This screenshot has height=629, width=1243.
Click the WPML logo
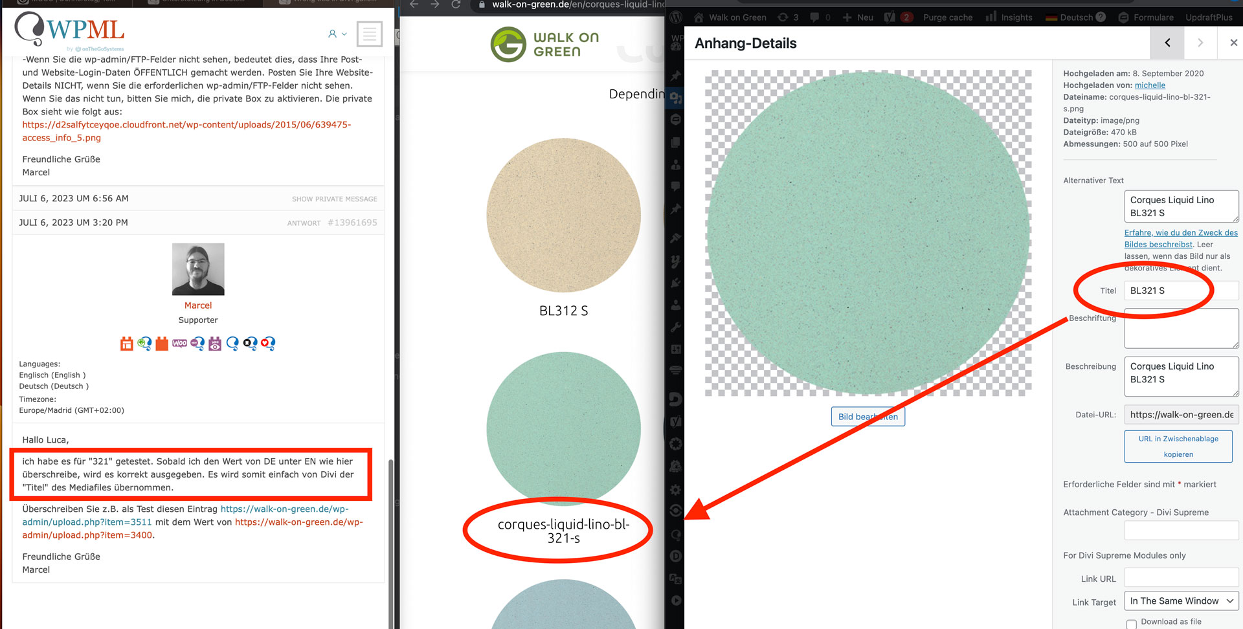(x=69, y=30)
